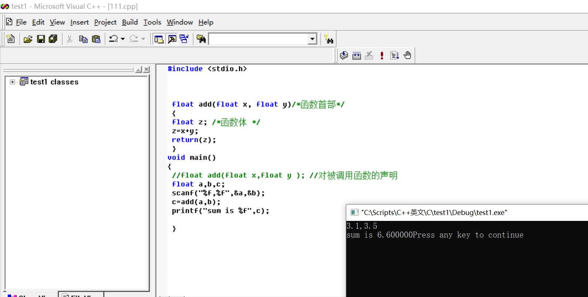The width and height of the screenshot is (588, 297).
Task: Click the test1.exe console title bar
Action: point(467,212)
